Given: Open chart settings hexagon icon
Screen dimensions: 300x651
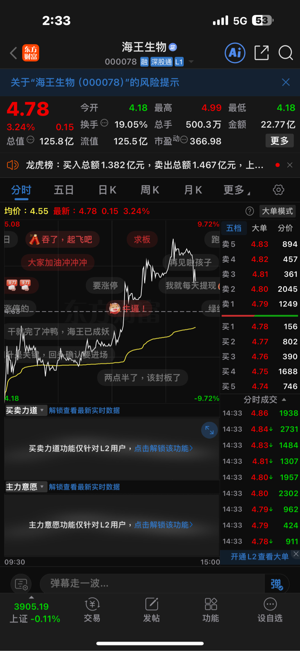Looking at the screenshot, I should (279, 190).
